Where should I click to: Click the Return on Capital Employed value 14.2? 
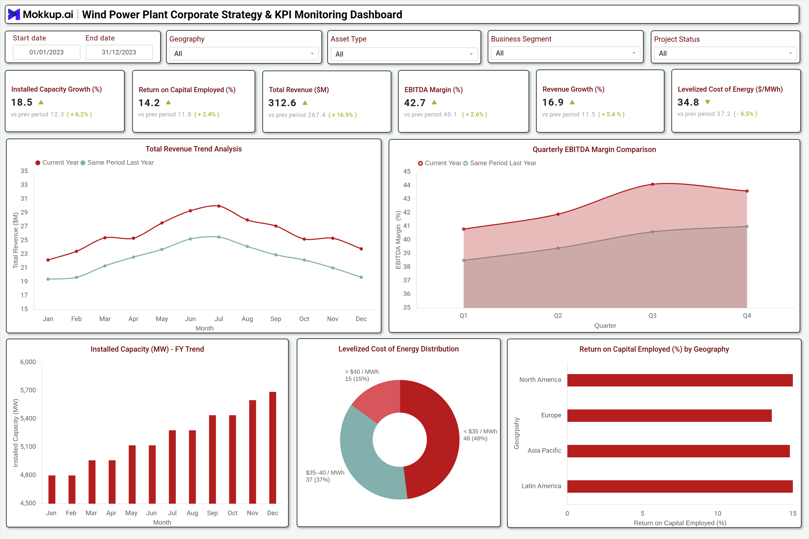[x=149, y=103]
